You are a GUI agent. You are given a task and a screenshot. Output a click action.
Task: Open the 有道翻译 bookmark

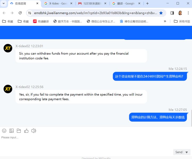[x=41, y=21]
